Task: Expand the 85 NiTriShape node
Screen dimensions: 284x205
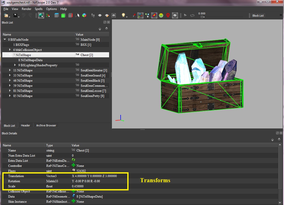Action: coord(10,96)
